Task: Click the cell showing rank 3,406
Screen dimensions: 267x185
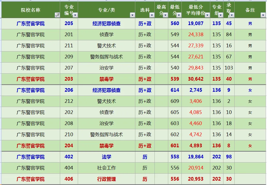Action: [196, 101]
